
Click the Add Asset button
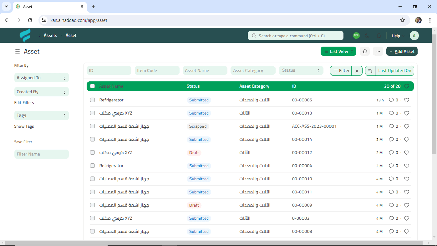click(x=402, y=51)
